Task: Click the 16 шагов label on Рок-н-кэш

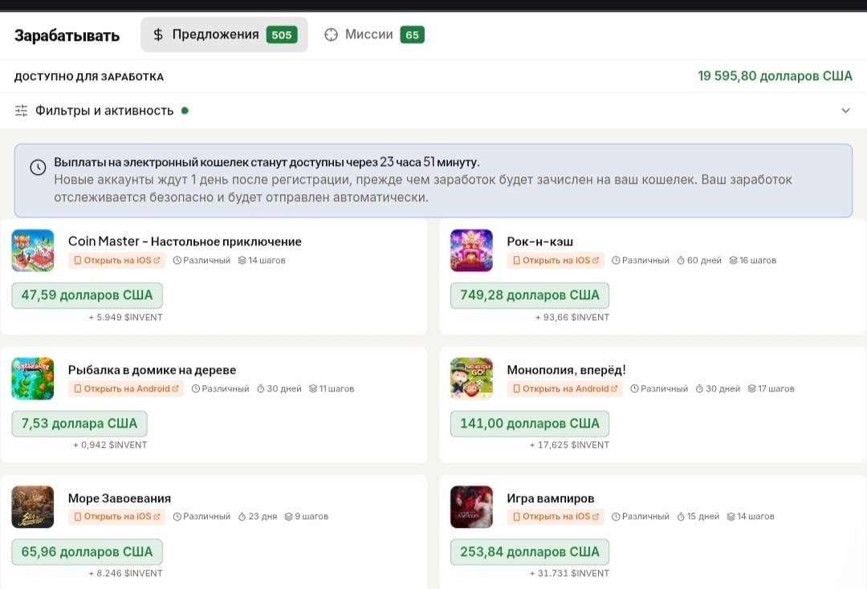Action: coord(752,260)
